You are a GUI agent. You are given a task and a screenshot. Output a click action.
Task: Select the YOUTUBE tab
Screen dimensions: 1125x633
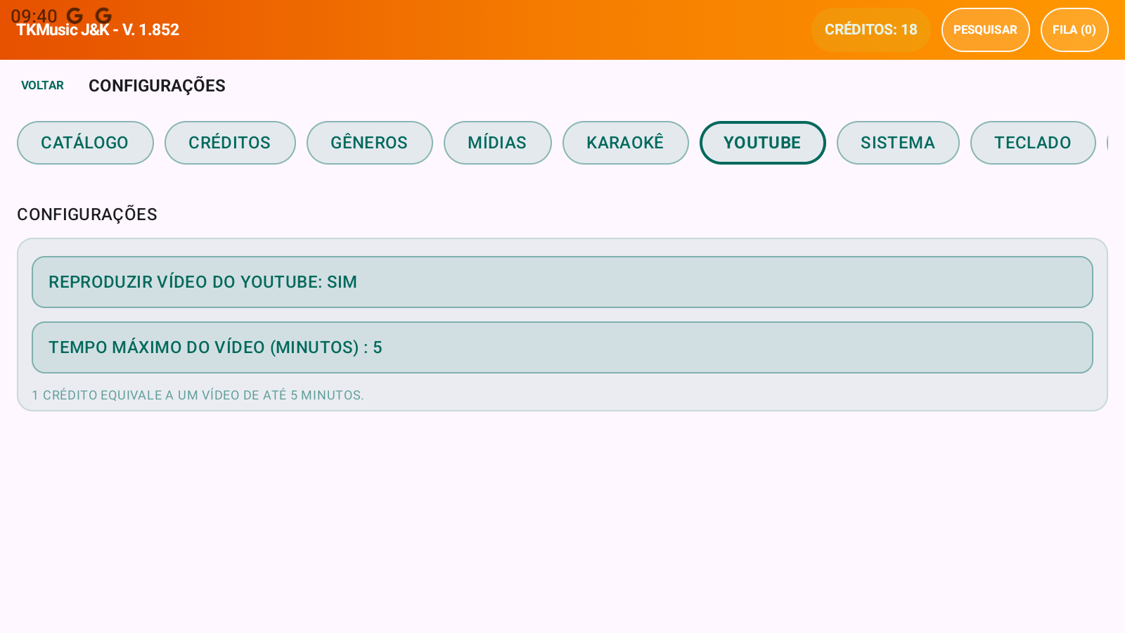point(762,143)
